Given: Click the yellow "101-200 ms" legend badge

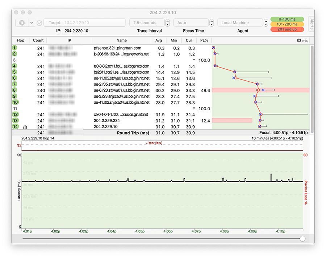Looking at the screenshot, I should click(287, 24).
